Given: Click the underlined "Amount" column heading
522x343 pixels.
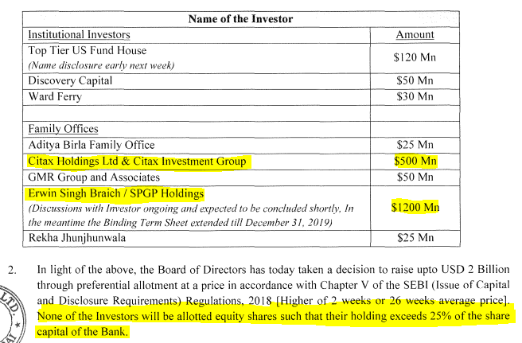Looking at the screenshot, I should [415, 35].
